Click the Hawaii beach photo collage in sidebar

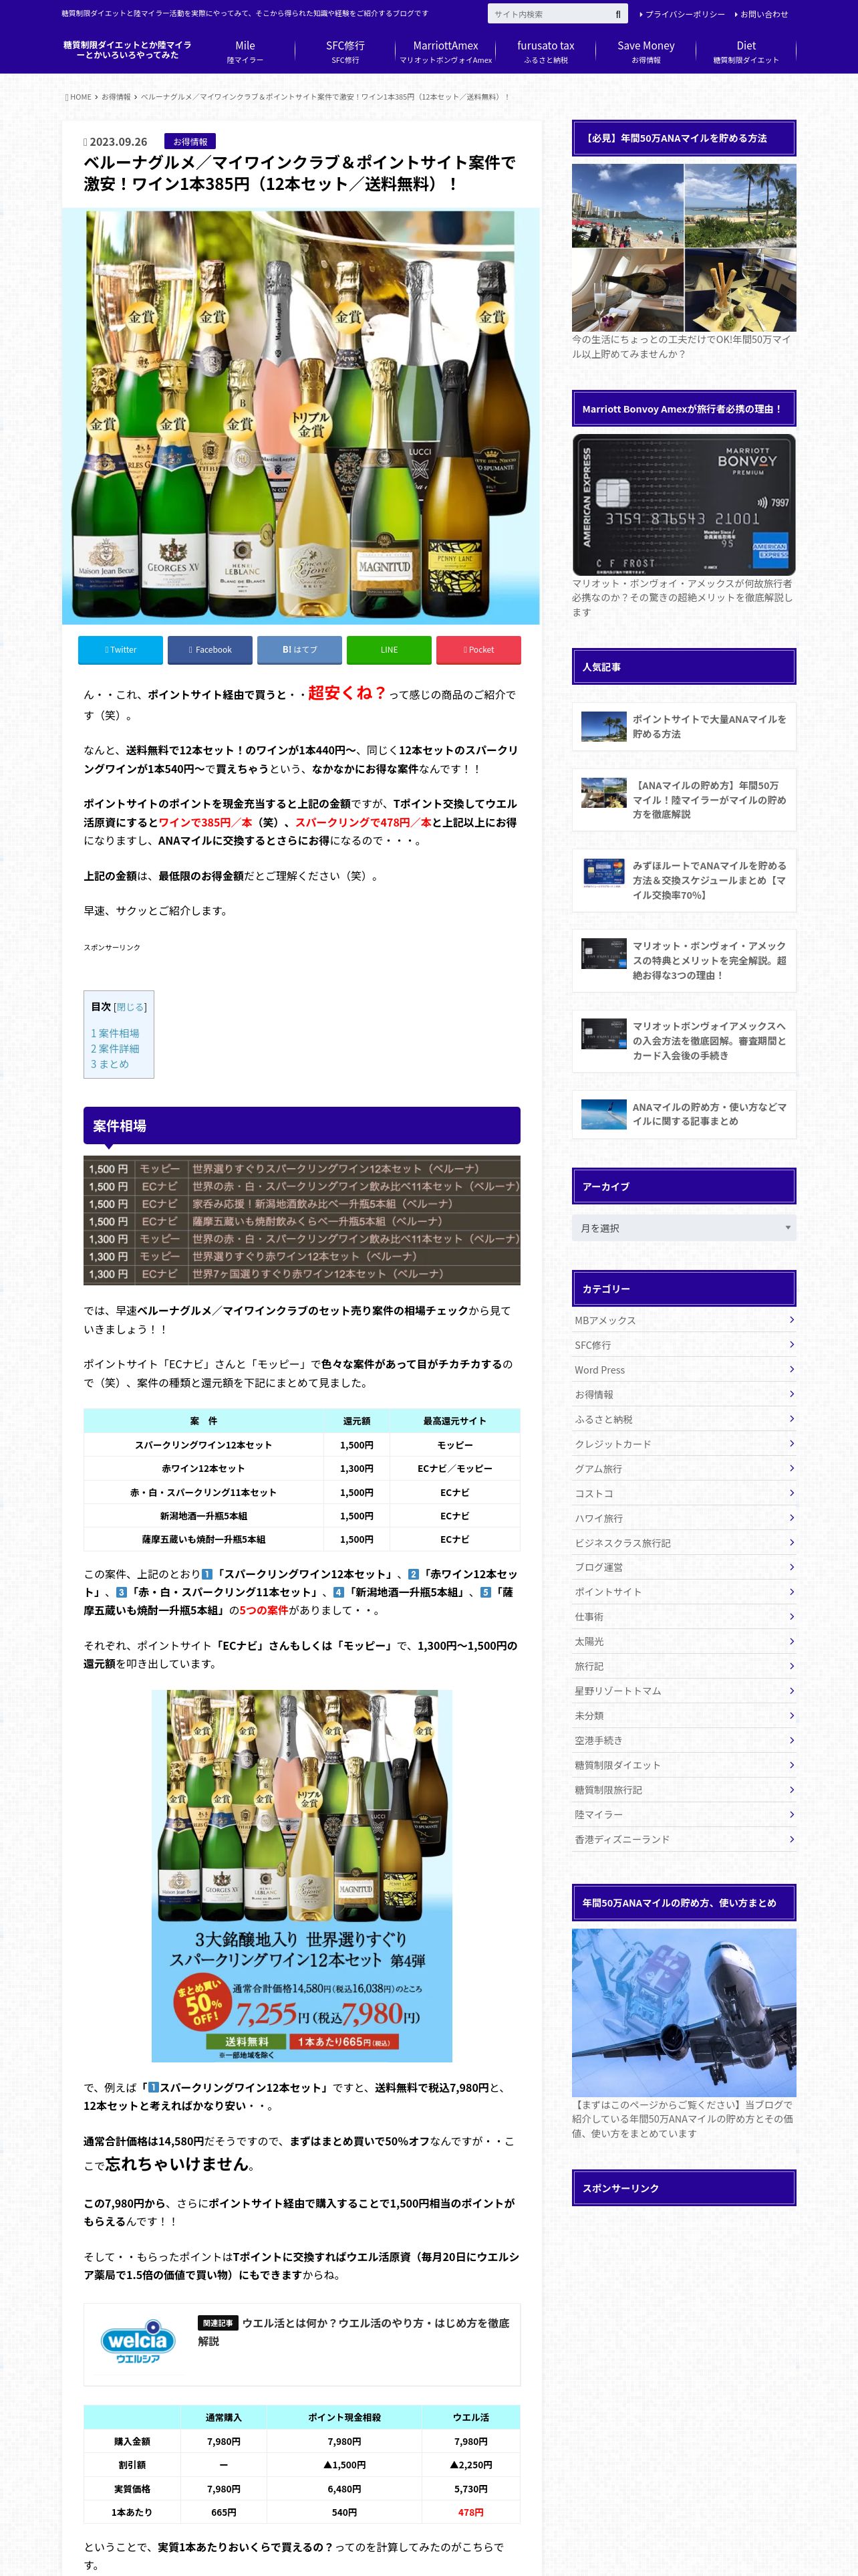(683, 248)
